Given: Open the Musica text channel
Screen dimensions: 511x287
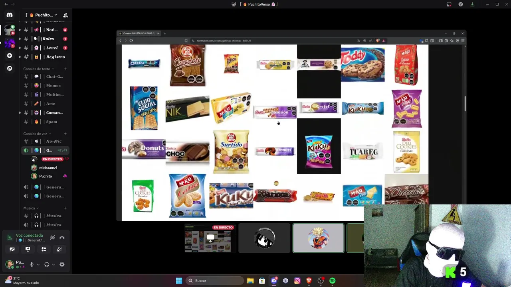Looking at the screenshot, I should click(45, 216).
